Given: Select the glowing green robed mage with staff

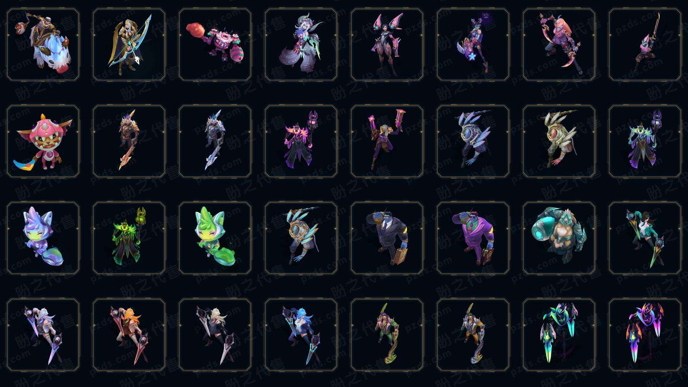Looking at the screenshot, I should (x=129, y=238).
